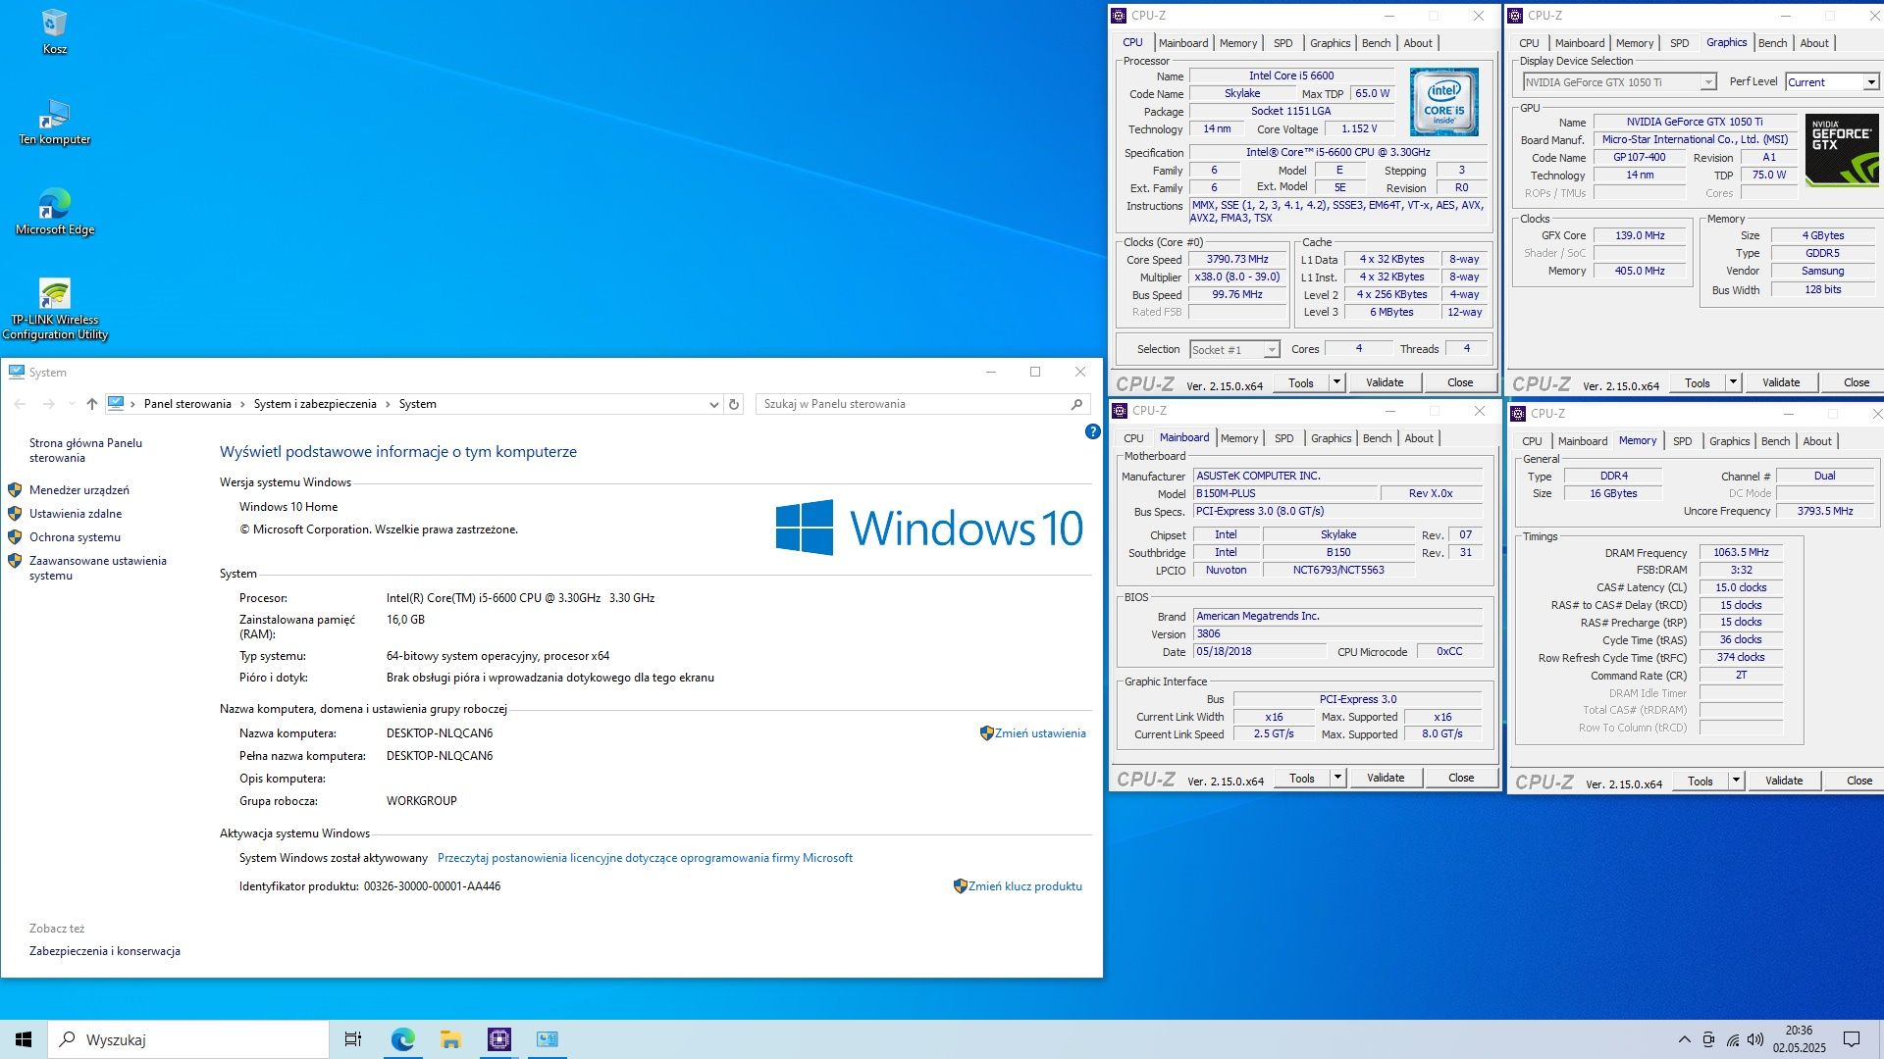Viewport: 1884px width, 1059px height.
Task: Click Tools button in the Memory window
Action: click(1701, 781)
